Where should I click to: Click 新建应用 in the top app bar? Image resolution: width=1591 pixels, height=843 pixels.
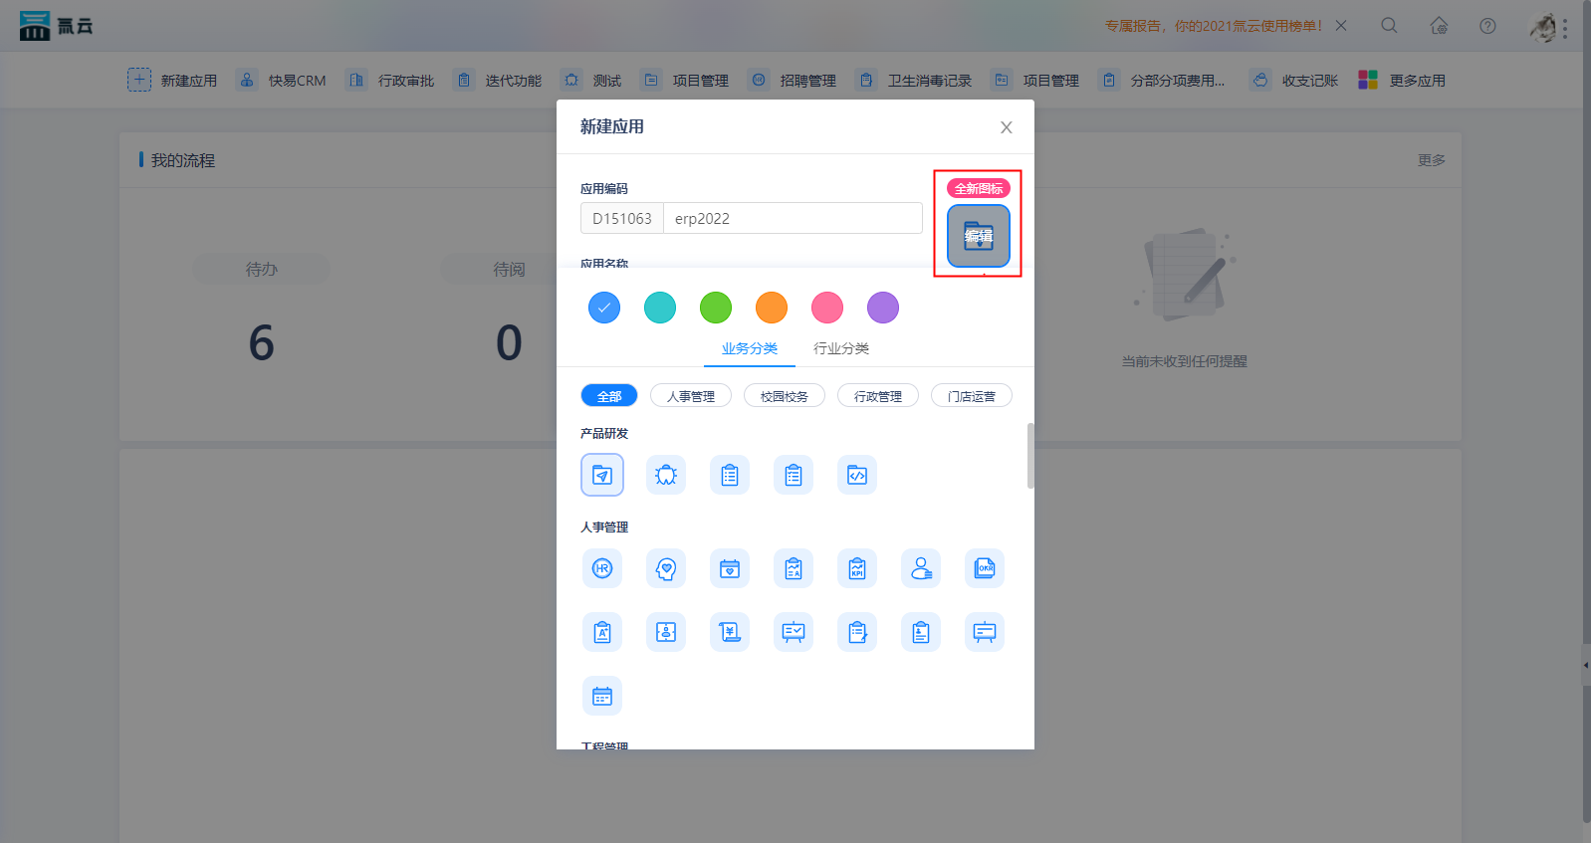(x=172, y=81)
